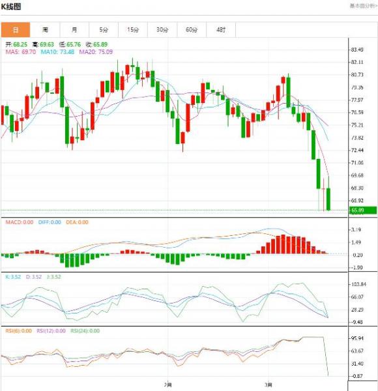Open the 15分 timeframe tab
378x391 pixels.
[x=133, y=30]
